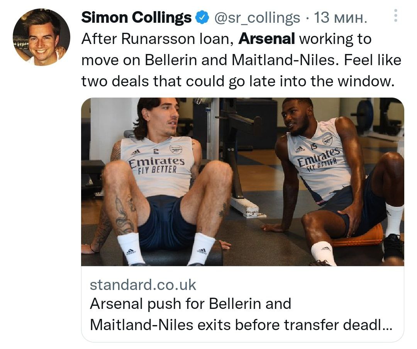
Task: Open the three-dot more options menu
Action: (395, 16)
